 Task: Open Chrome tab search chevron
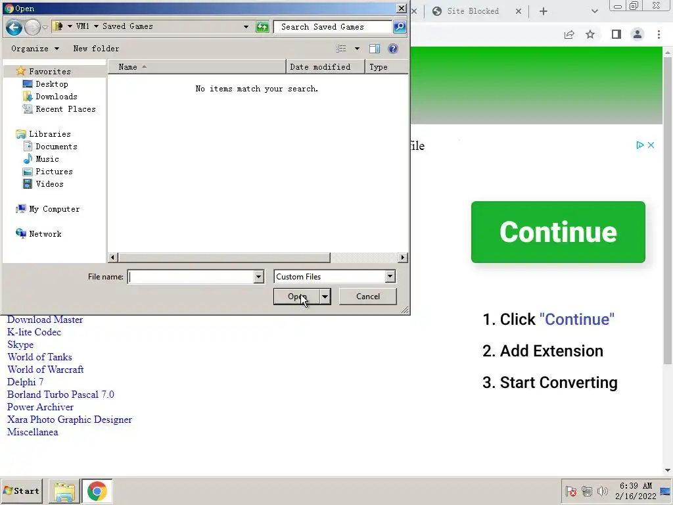pos(594,11)
